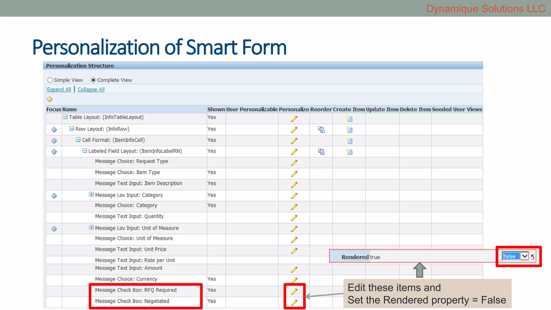The image size is (551, 310).
Task: Select the Complete View radio button
Action: pyautogui.click(x=93, y=80)
